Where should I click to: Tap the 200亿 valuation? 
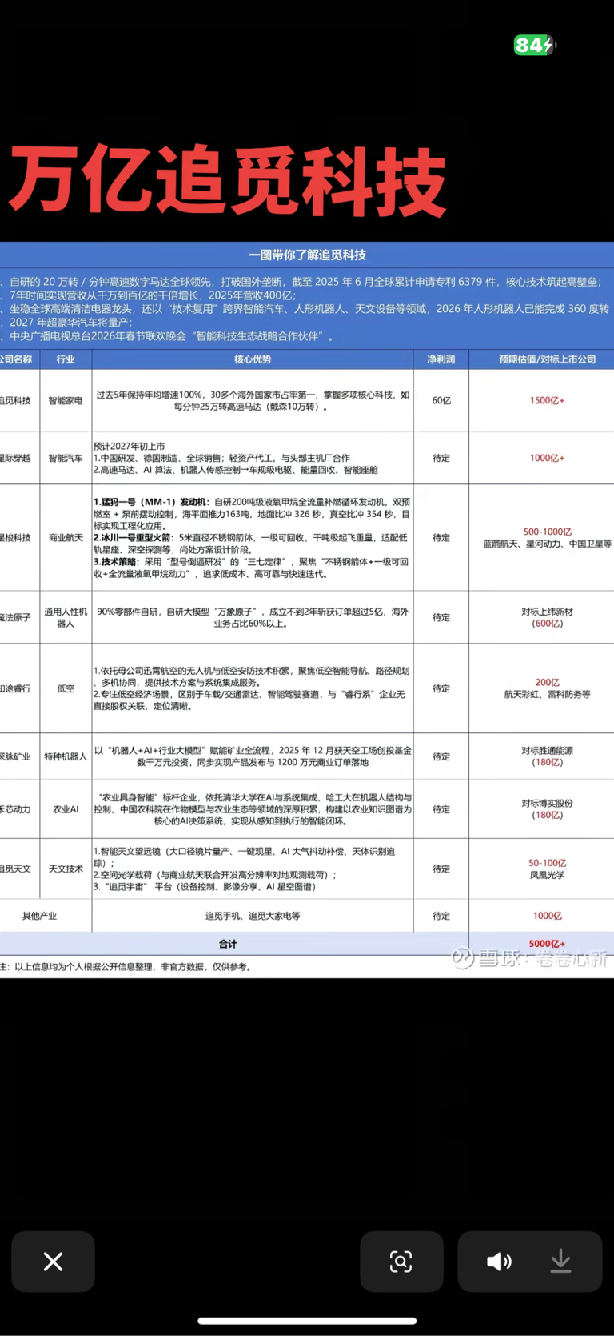click(548, 683)
